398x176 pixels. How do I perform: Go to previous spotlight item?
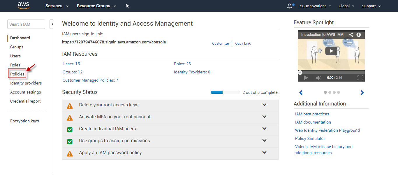[x=301, y=93]
